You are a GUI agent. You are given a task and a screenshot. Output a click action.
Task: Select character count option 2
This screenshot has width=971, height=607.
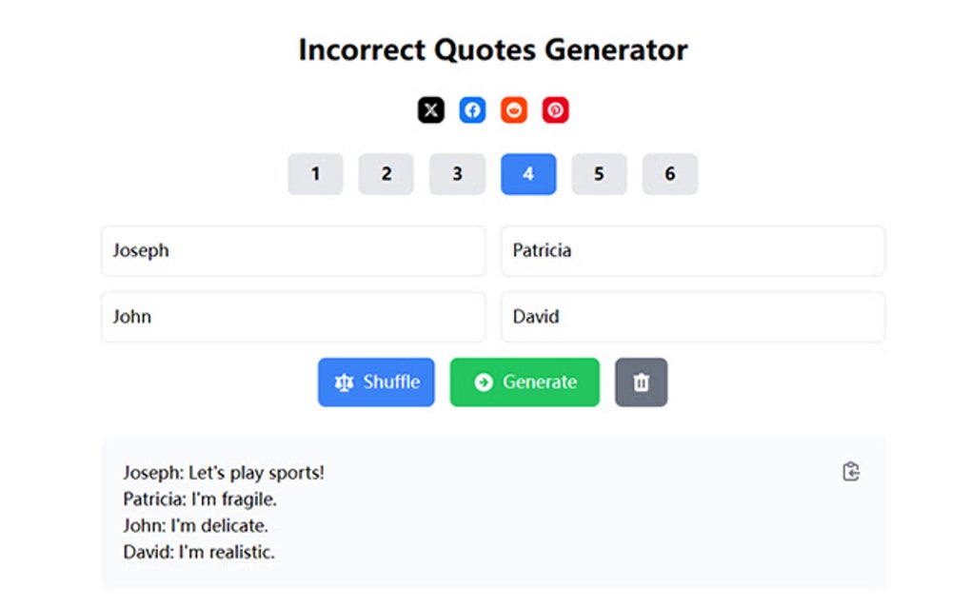386,174
